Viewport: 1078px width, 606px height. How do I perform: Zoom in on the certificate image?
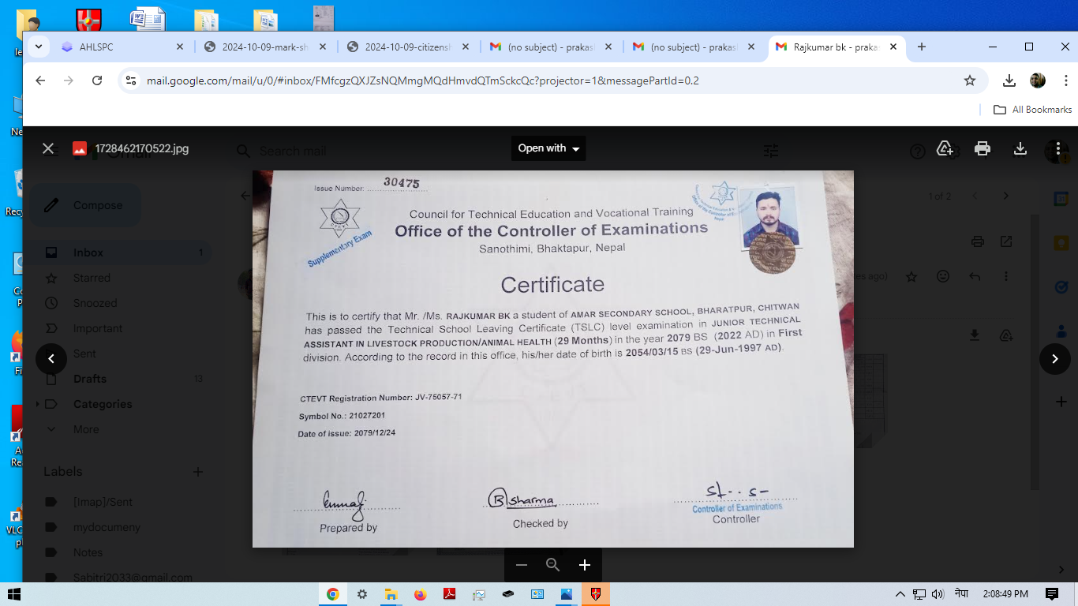tap(585, 565)
